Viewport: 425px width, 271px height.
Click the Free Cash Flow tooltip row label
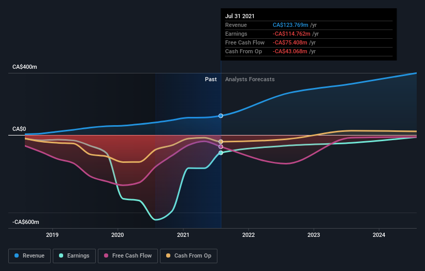[245, 42]
